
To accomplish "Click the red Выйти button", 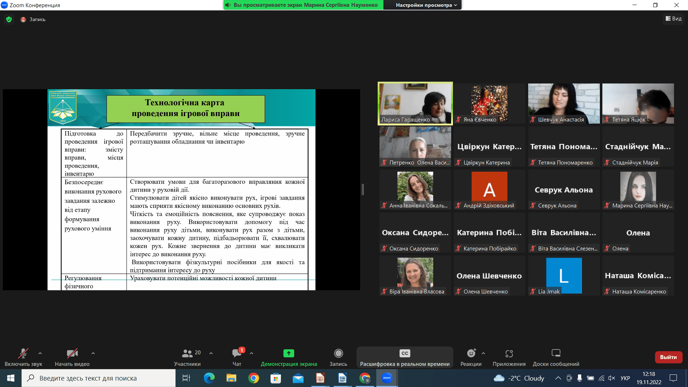I will pyautogui.click(x=668, y=357).
